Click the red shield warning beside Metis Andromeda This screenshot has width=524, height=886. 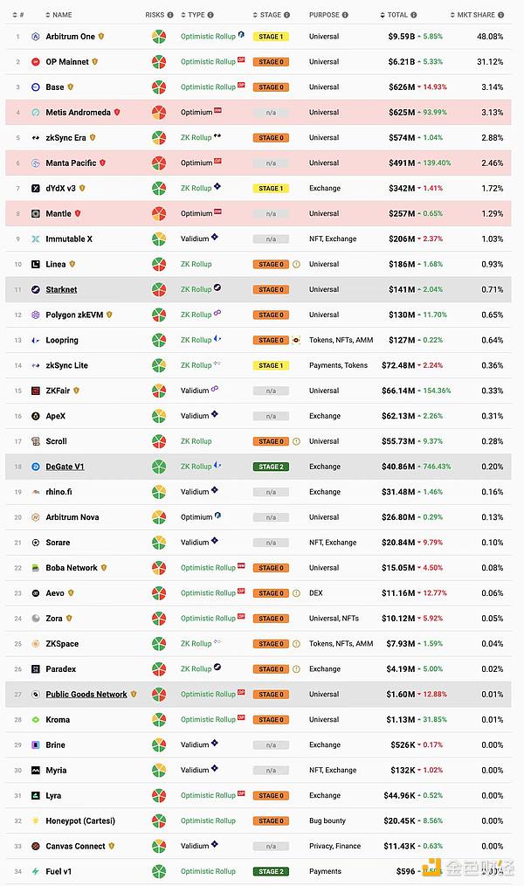click(x=117, y=113)
